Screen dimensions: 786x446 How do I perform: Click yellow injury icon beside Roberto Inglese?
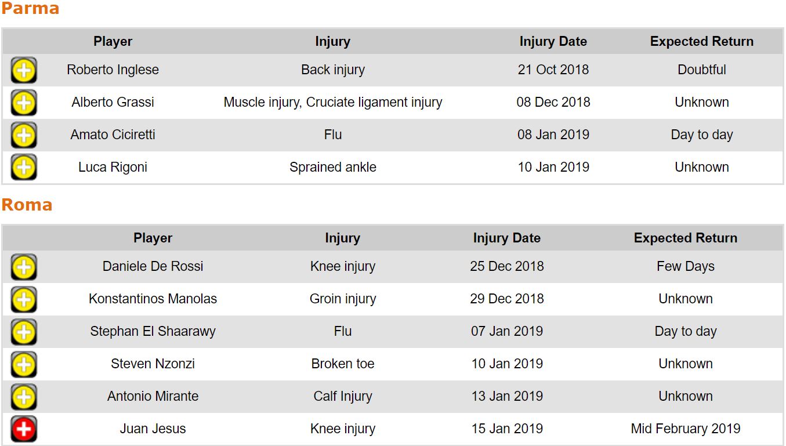pyautogui.click(x=24, y=70)
